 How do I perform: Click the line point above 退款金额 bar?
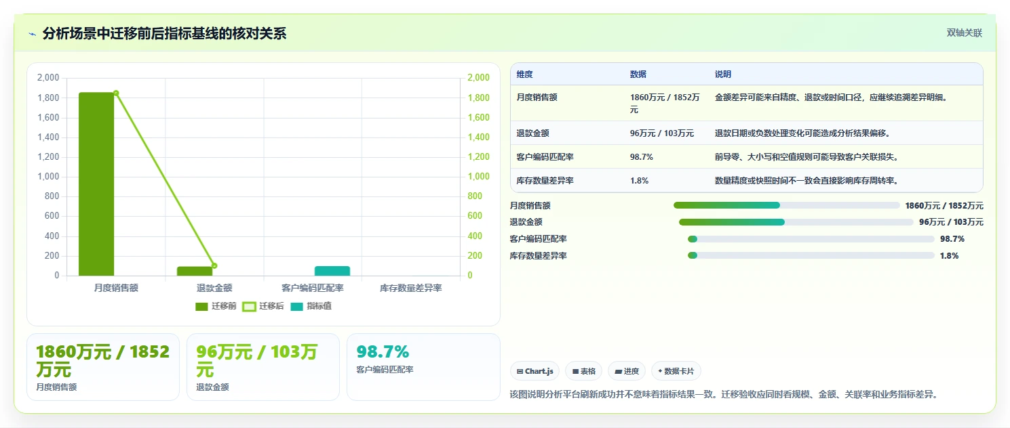point(214,265)
